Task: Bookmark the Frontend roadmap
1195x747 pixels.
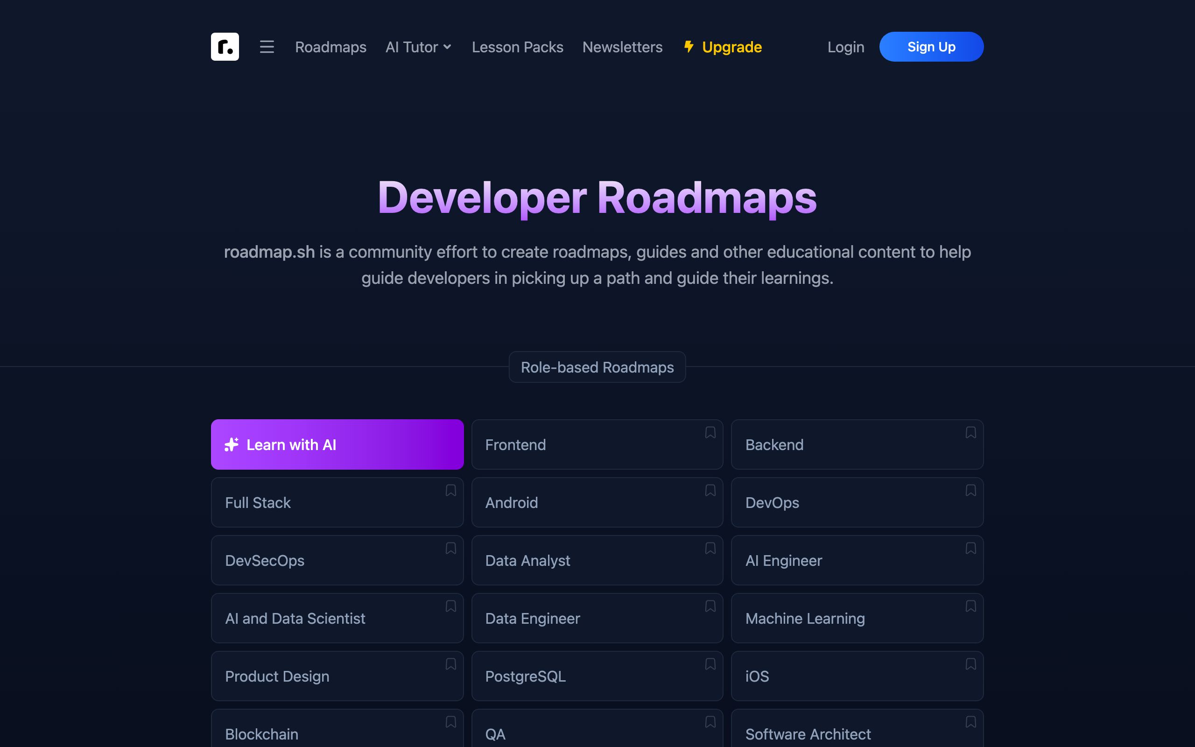Action: 710,432
